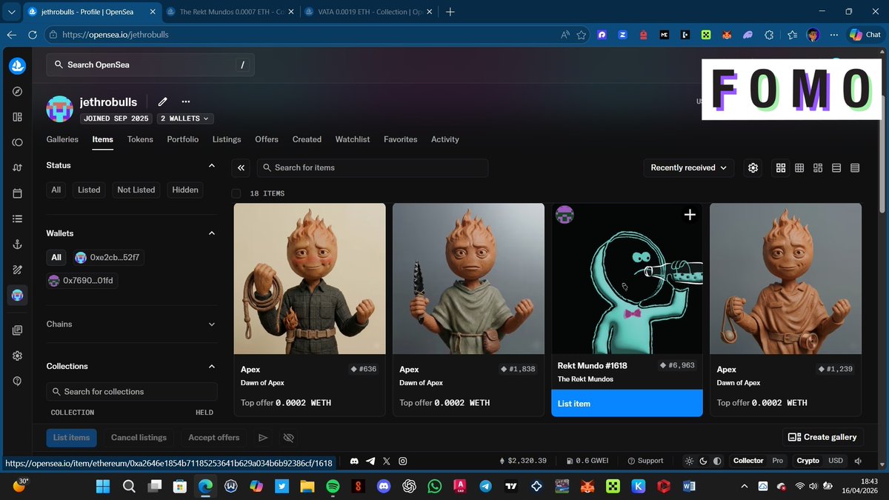Switch to Pro mode in footer
Viewport: 889px width, 500px height.
click(x=777, y=461)
